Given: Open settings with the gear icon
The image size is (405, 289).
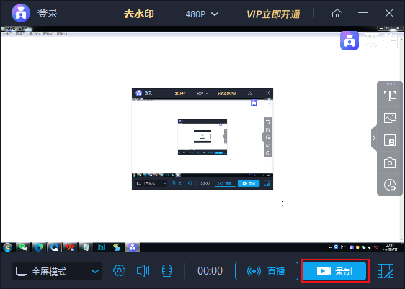Looking at the screenshot, I should click(x=119, y=270).
